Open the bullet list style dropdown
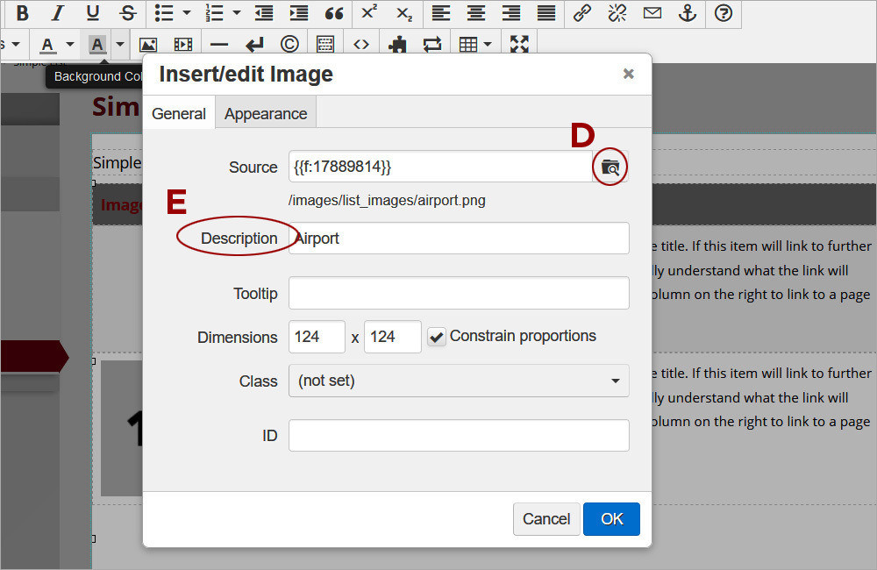The width and height of the screenshot is (877, 570). click(x=186, y=13)
